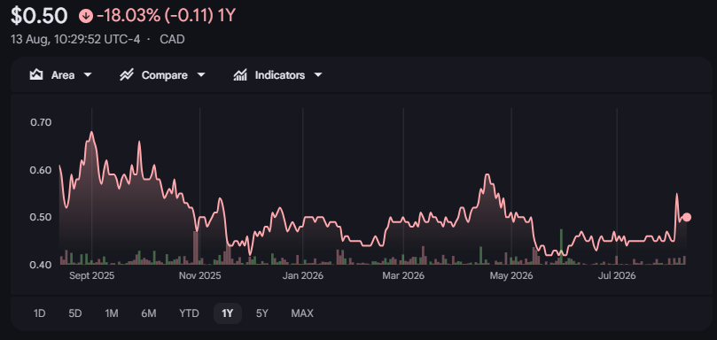Viewport: 717px width, 340px height.
Task: Click the May 2026 axis label
Action: [511, 276]
